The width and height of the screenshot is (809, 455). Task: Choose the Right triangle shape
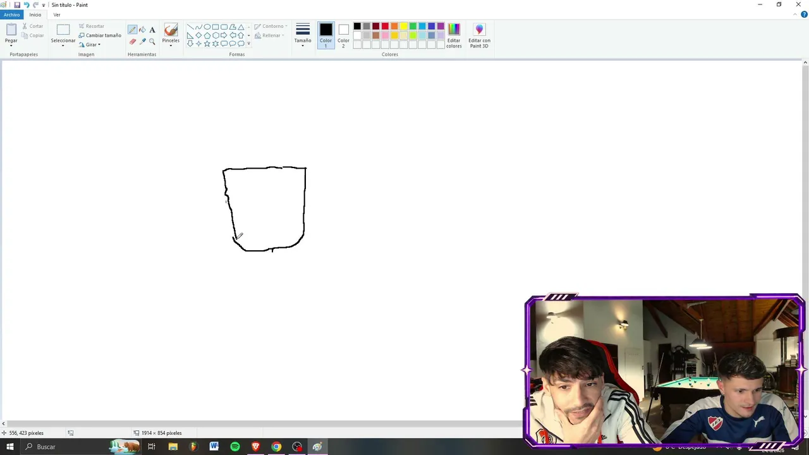(190, 35)
